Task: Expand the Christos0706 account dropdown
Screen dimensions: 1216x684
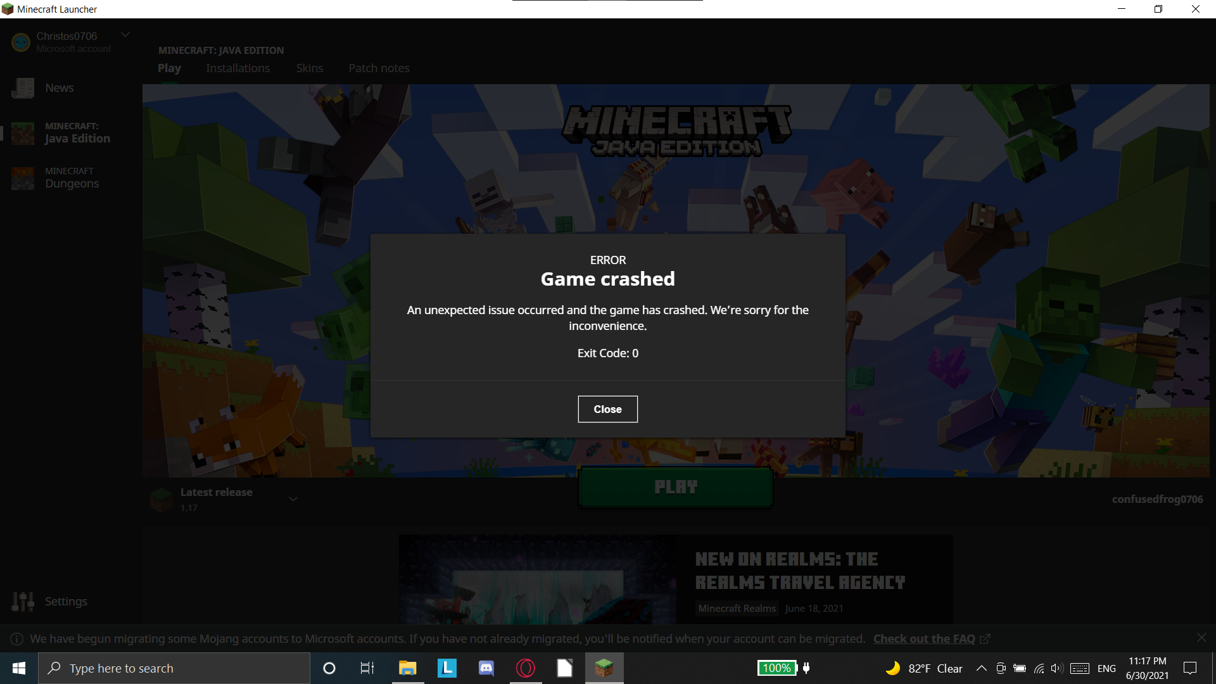Action: pyautogui.click(x=125, y=35)
